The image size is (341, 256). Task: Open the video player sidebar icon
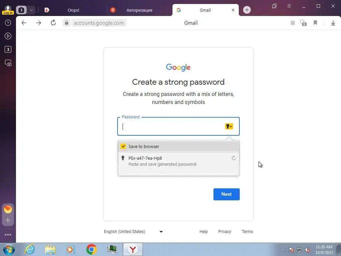click(x=8, y=36)
